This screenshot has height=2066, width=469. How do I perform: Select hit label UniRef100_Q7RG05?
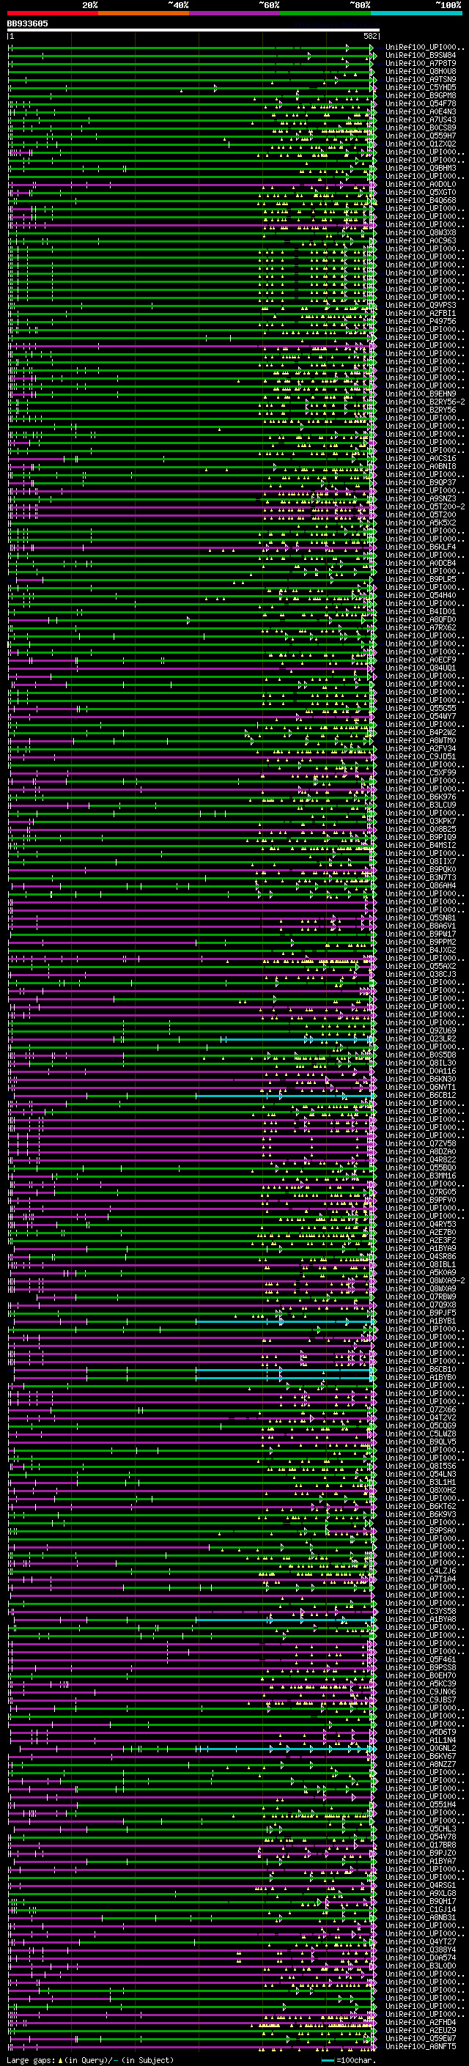pyautogui.click(x=421, y=1192)
